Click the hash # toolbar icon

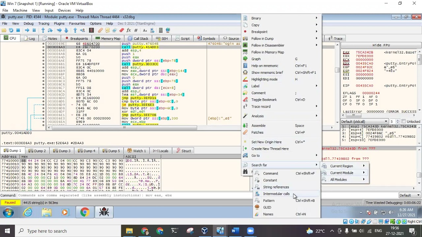click(136, 30)
